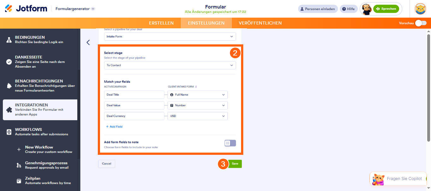Screen dimensions: 431x191
Task: Click CLIENT INTAKE FORM column icon
Action: coord(196,87)
